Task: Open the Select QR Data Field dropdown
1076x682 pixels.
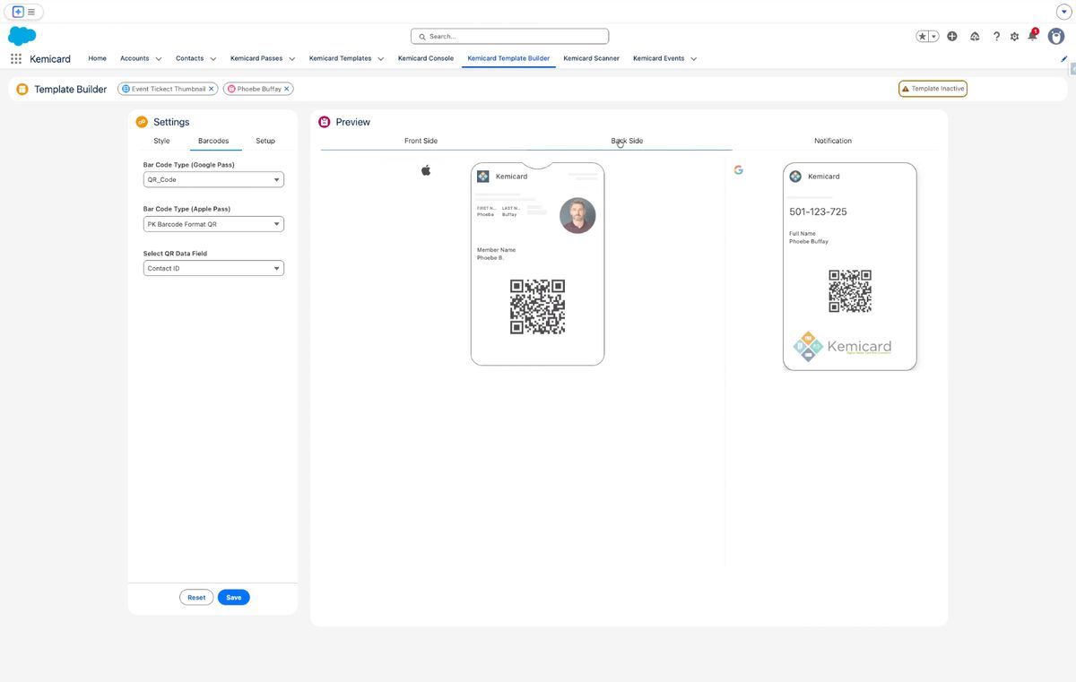Action: click(213, 268)
